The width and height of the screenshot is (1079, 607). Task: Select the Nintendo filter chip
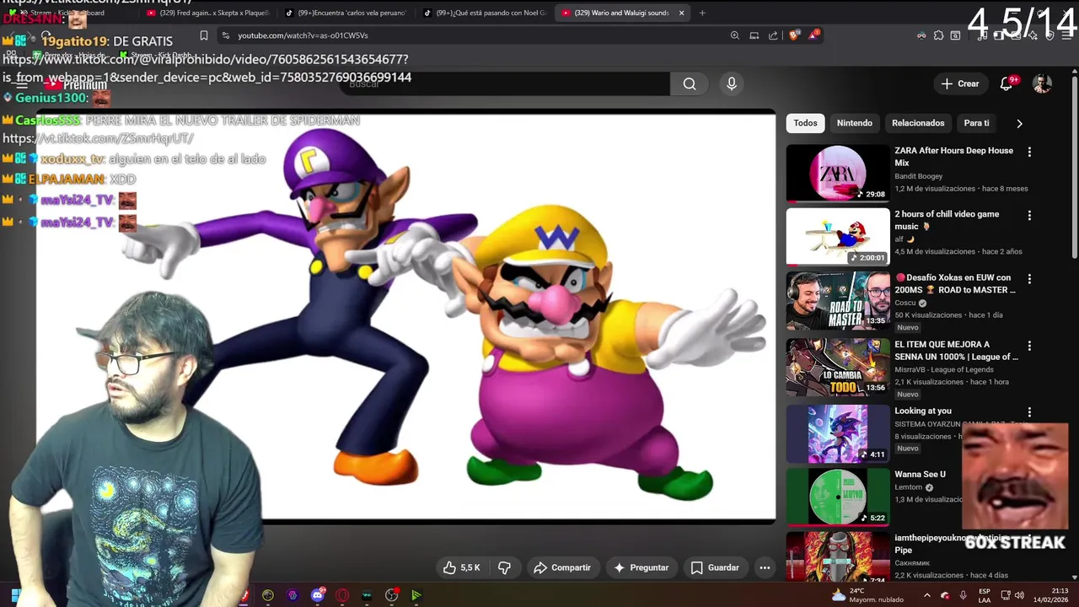pyautogui.click(x=854, y=123)
